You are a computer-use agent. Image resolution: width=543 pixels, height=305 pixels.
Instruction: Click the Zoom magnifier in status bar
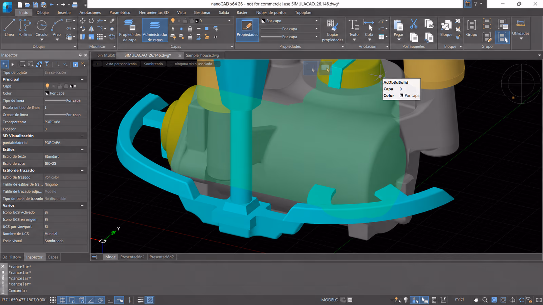click(485, 300)
